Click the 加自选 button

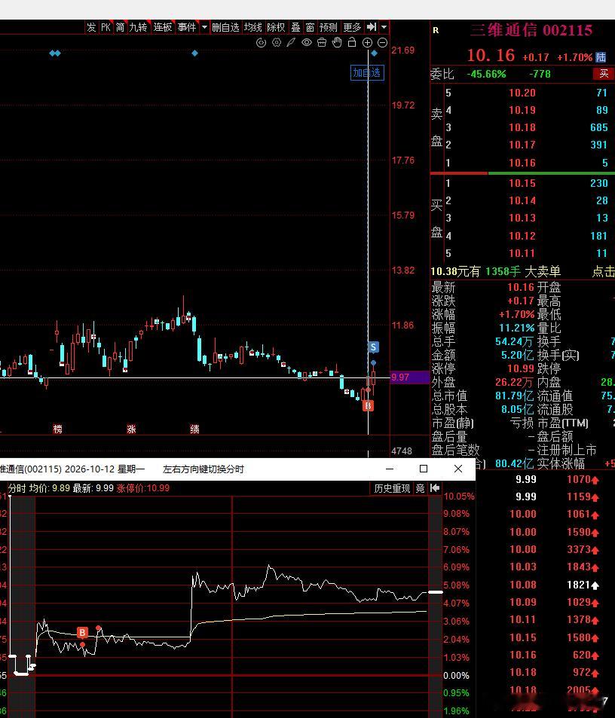point(367,72)
